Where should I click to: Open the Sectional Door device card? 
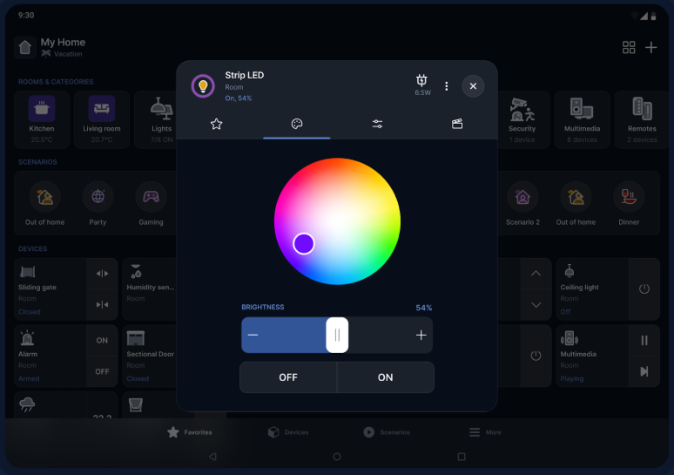pos(150,356)
